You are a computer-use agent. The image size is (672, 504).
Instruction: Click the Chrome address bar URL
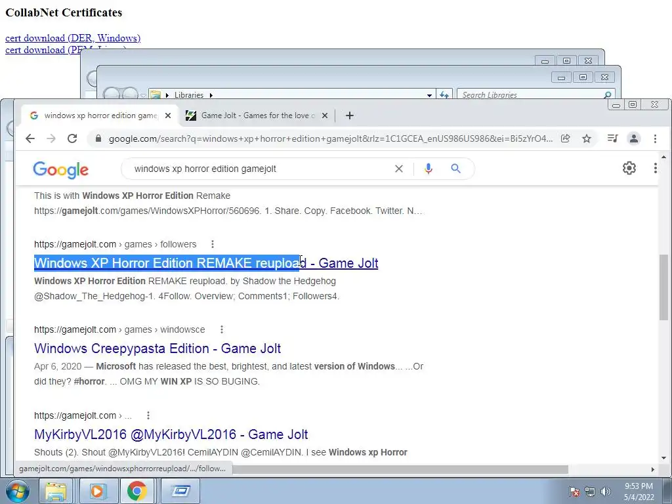[x=331, y=138]
